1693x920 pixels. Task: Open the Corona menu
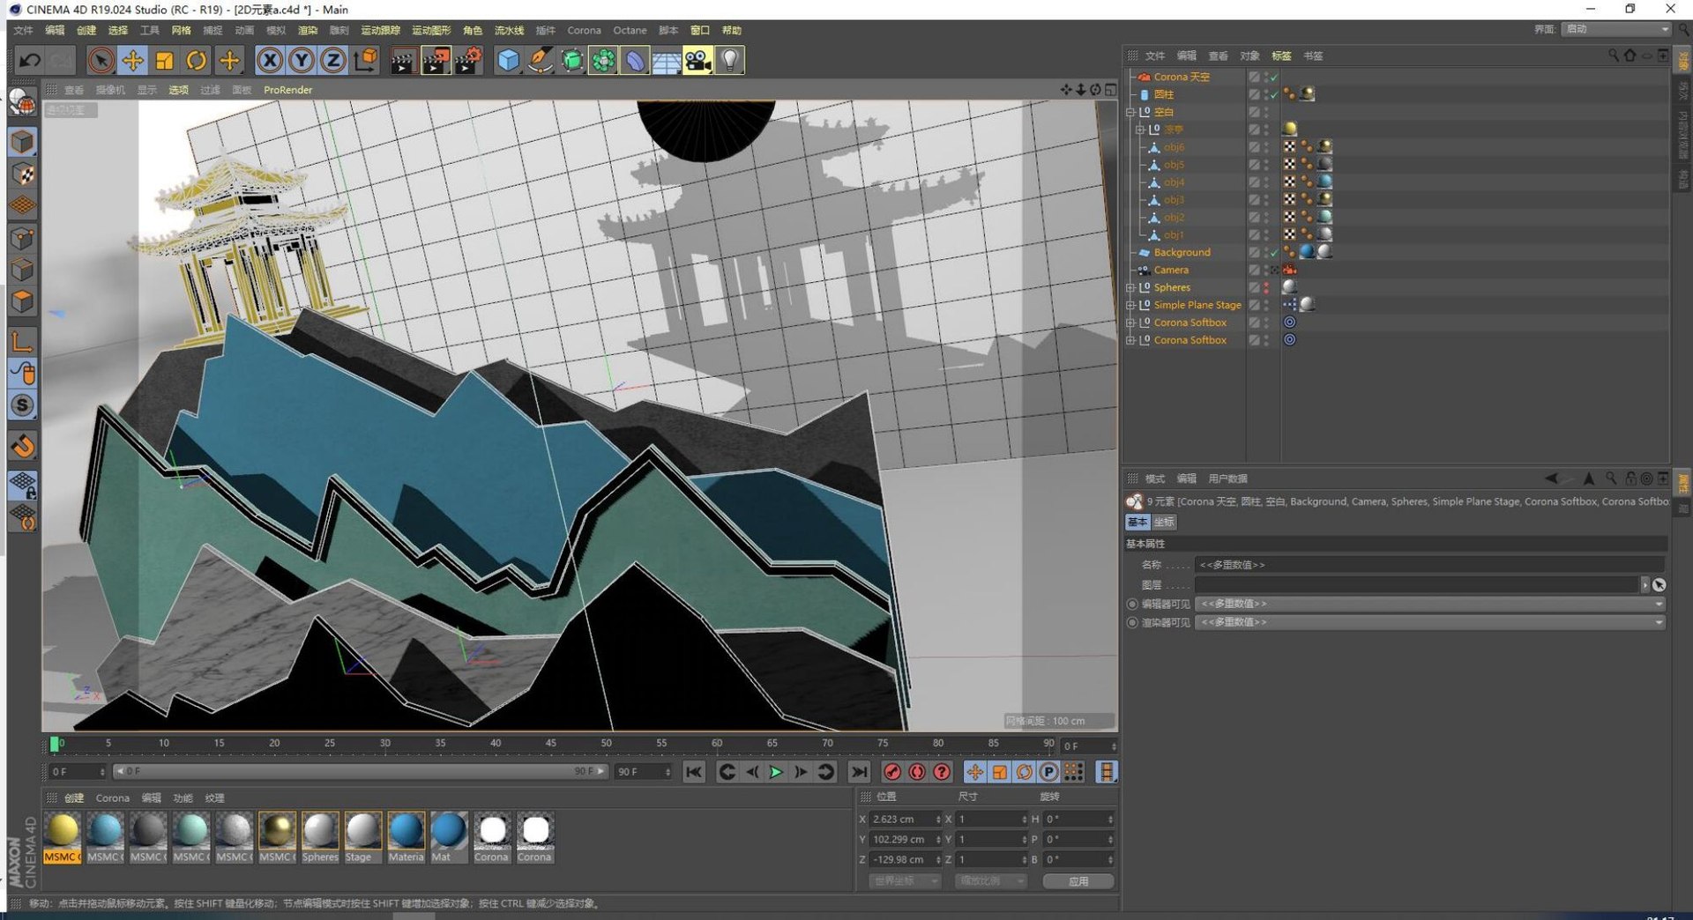point(584,30)
